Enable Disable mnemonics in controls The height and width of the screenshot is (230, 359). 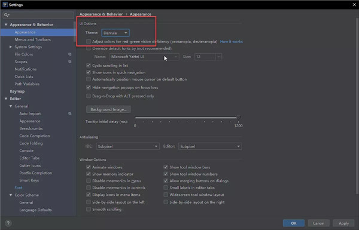[89, 188]
